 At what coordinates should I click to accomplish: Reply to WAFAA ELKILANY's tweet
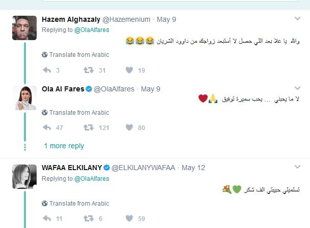point(46,219)
